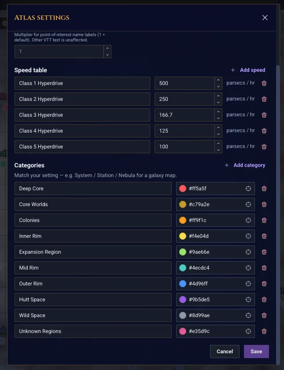Open eyedropper for Core Worlds color
Screen dimensions: 284x370
248,204
